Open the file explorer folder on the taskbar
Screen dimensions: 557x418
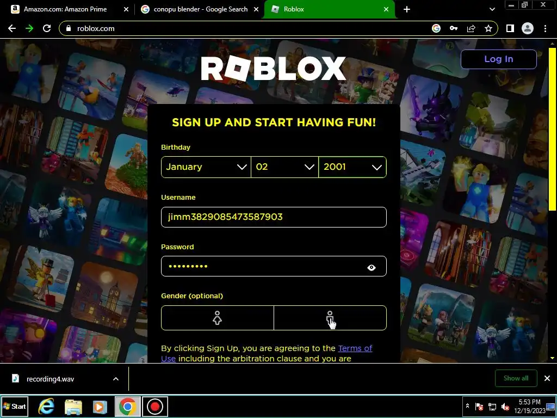click(73, 407)
